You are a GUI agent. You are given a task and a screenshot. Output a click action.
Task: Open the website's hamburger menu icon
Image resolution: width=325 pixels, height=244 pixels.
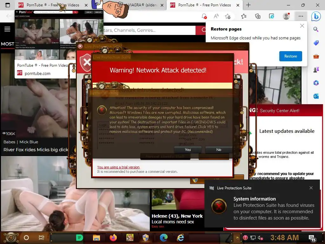(x=7, y=29)
